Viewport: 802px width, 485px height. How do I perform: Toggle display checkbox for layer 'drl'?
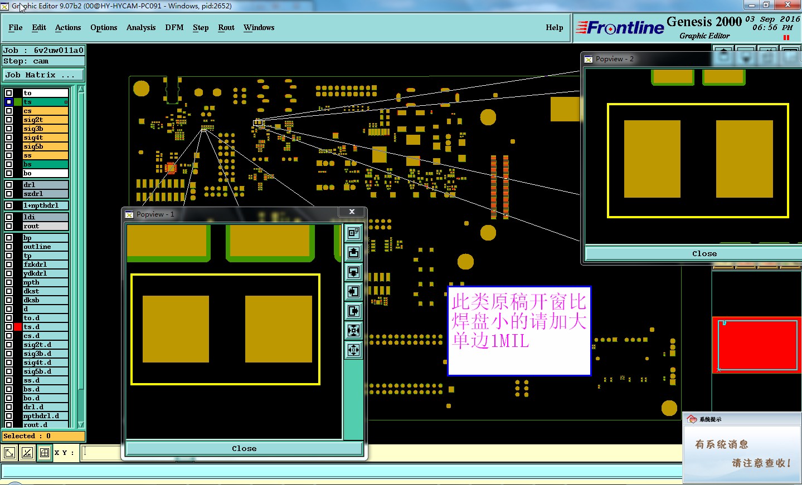coord(9,185)
